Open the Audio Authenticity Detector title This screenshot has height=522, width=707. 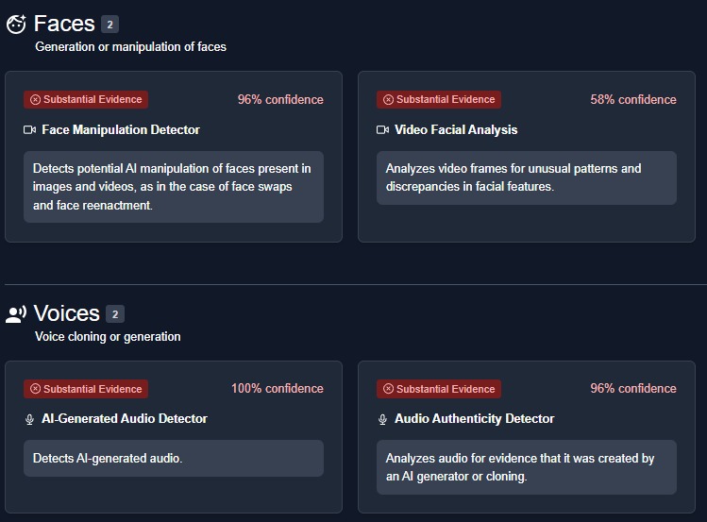coord(475,419)
